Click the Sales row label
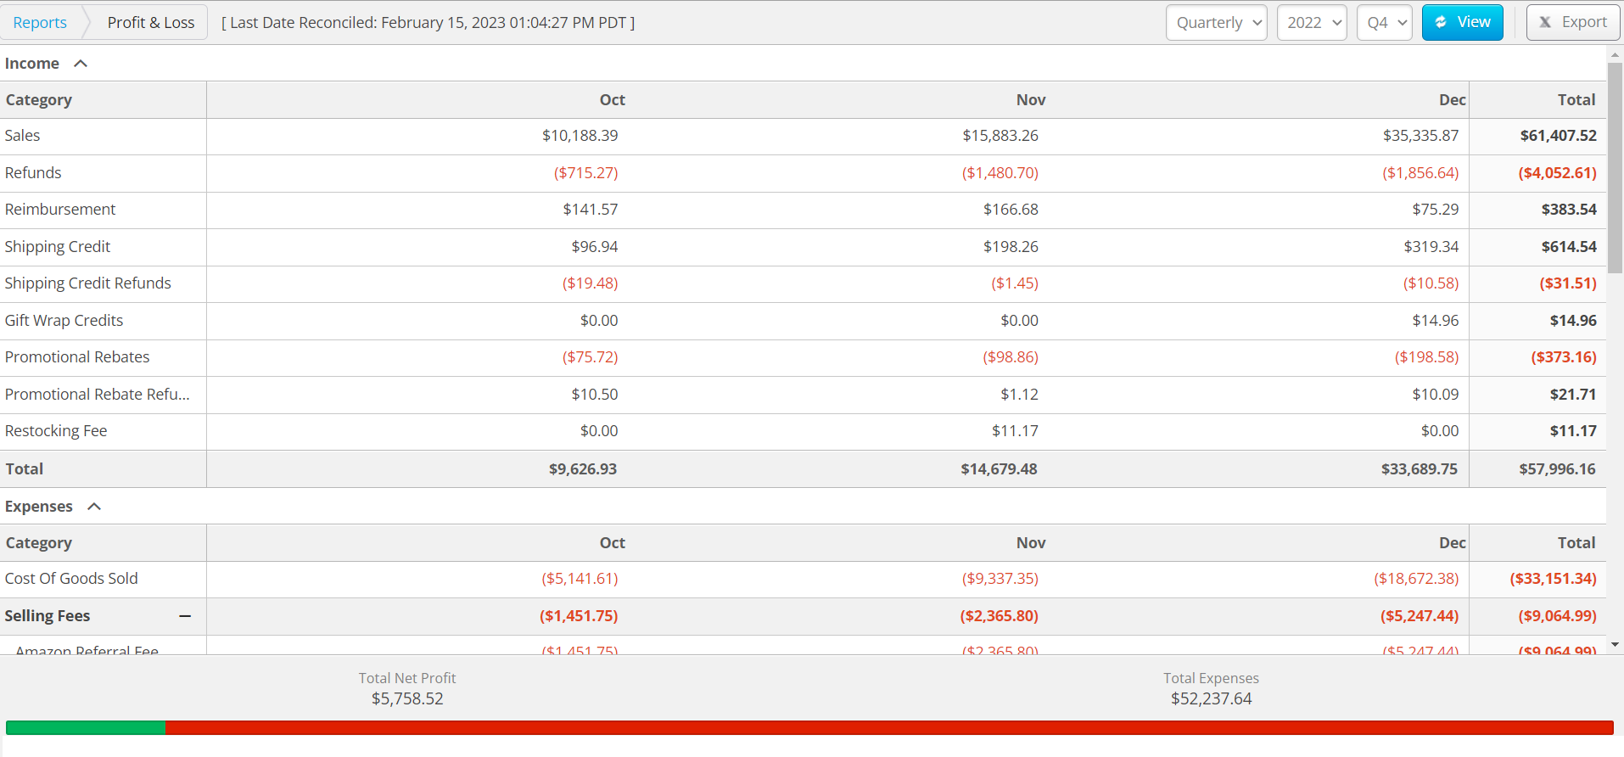This screenshot has height=757, width=1624. pyautogui.click(x=23, y=136)
